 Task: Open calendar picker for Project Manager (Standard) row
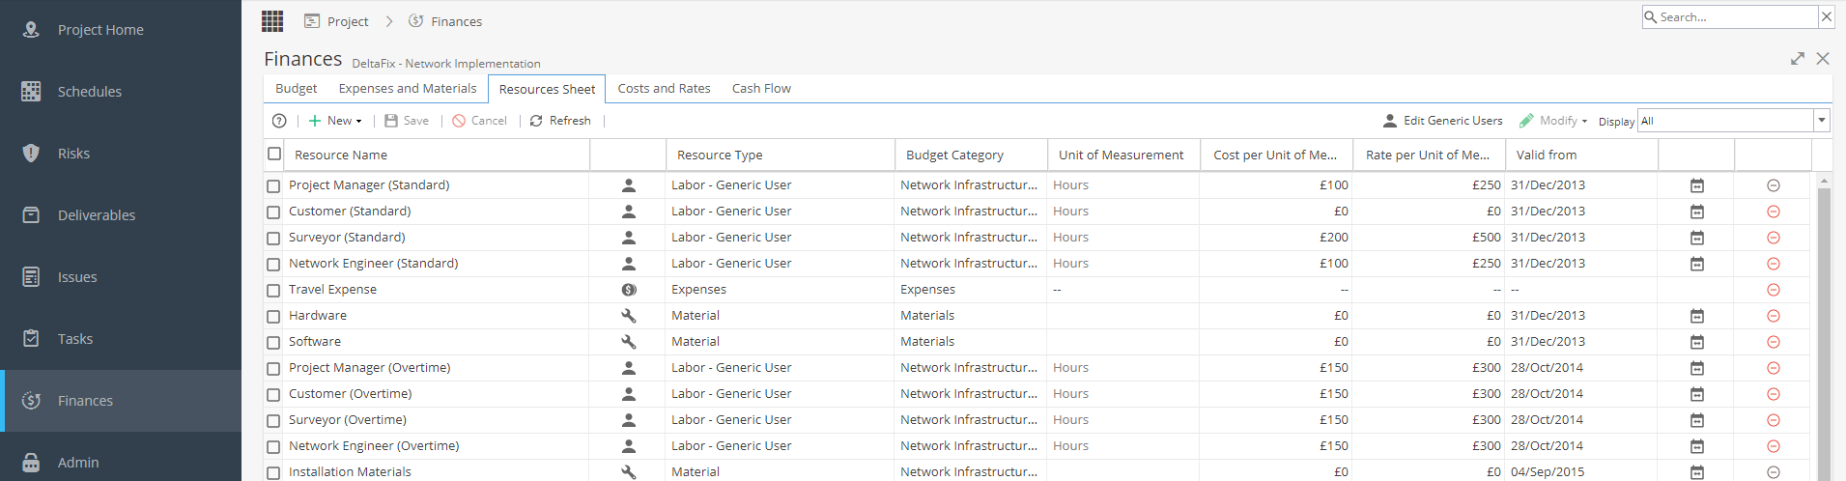tap(1697, 185)
